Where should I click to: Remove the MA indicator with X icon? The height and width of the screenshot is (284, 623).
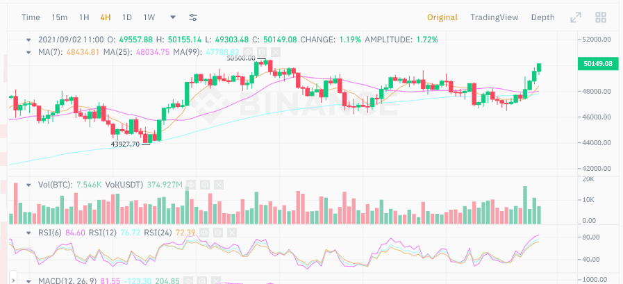click(276, 52)
